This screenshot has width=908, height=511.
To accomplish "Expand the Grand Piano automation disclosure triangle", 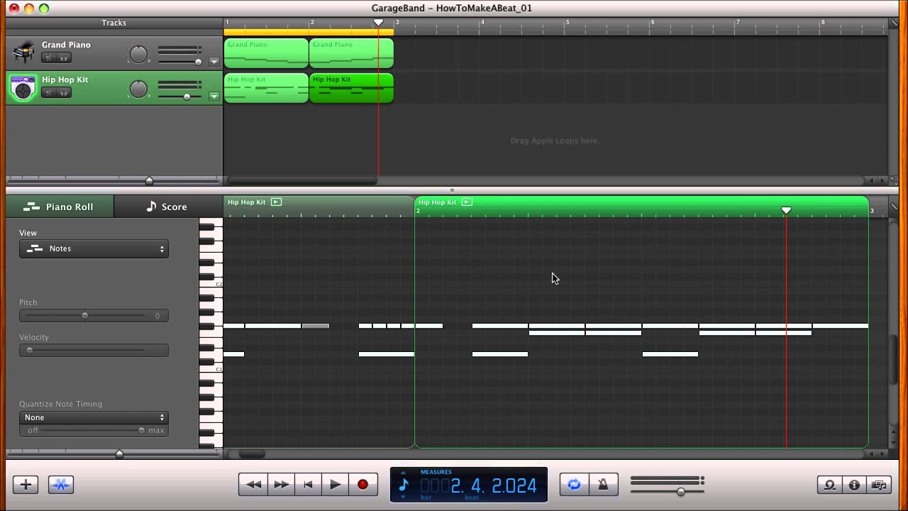I will click(214, 62).
